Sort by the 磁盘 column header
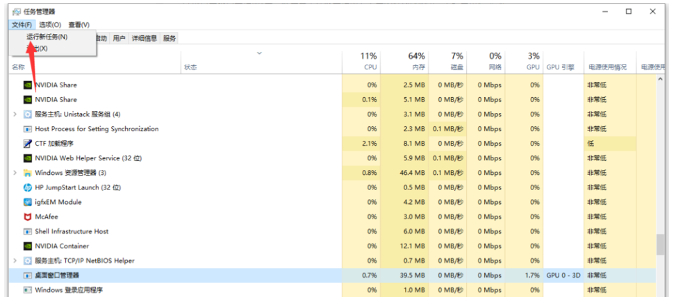 447,62
